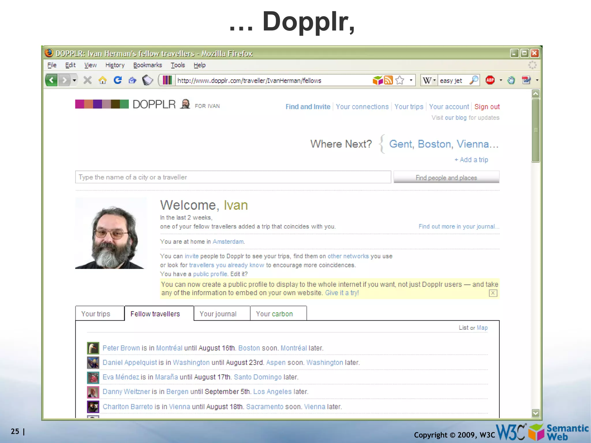The width and height of the screenshot is (591, 443).
Task: Click the Dopplr avatar icon beside FOR IVAN
Action: click(185, 104)
